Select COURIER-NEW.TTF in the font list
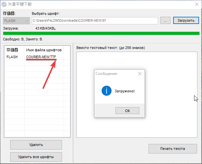The height and width of the screenshot is (164, 202). [x=41, y=57]
